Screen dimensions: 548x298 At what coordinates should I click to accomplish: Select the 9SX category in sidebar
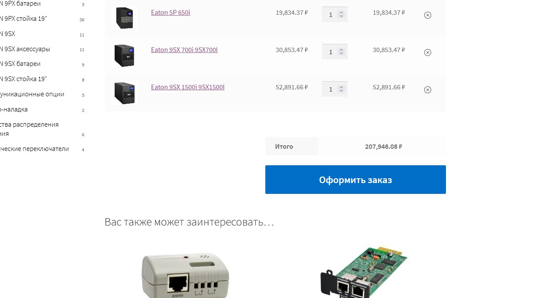[7, 34]
